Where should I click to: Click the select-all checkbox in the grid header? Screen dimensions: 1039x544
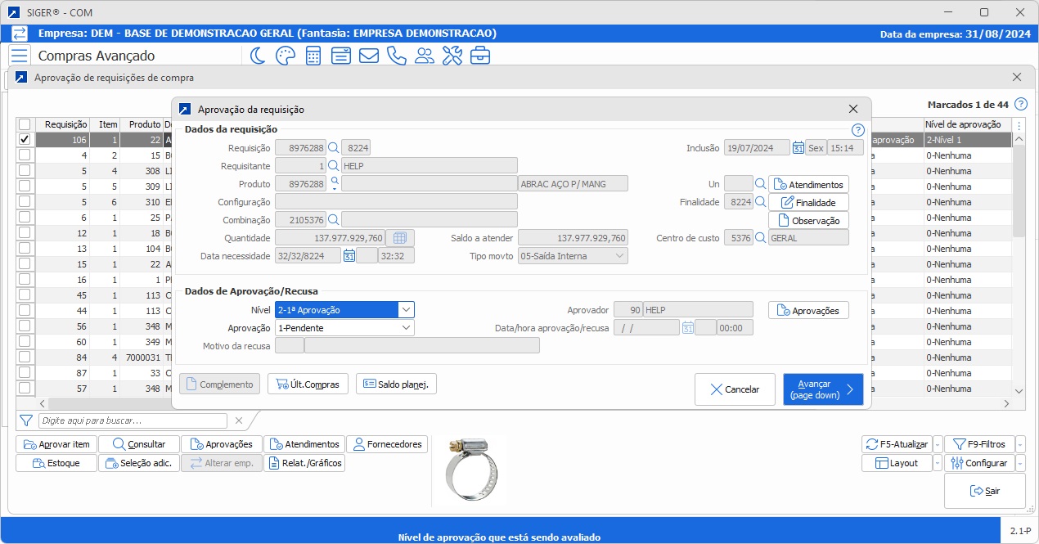[x=24, y=125]
